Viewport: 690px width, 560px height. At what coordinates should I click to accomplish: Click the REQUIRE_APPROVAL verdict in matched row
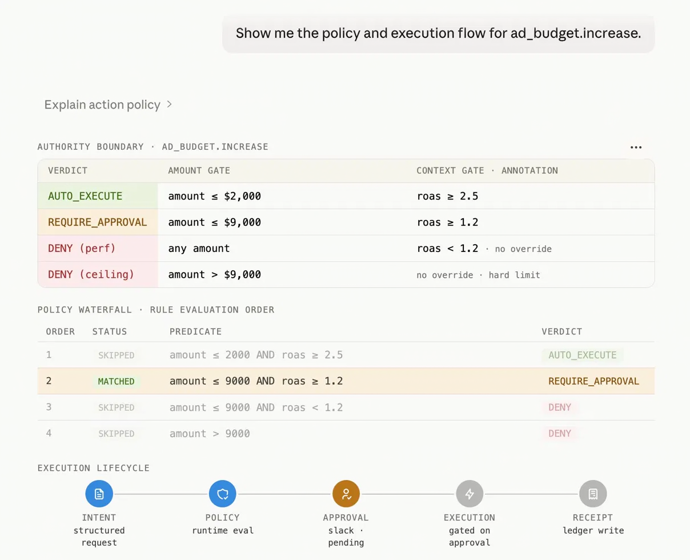click(593, 381)
